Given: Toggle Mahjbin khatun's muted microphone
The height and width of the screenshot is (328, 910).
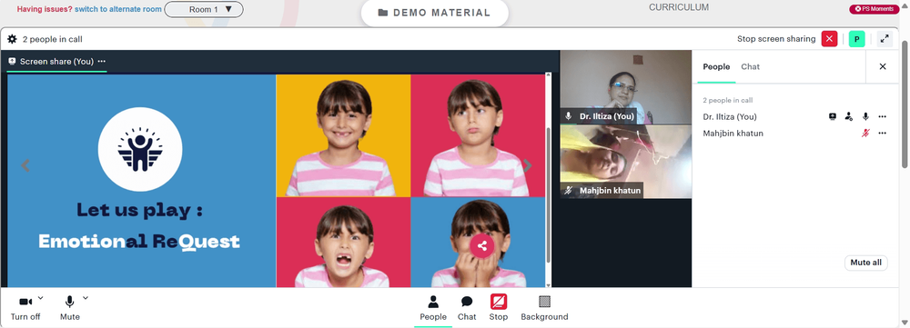Looking at the screenshot, I should tap(865, 134).
